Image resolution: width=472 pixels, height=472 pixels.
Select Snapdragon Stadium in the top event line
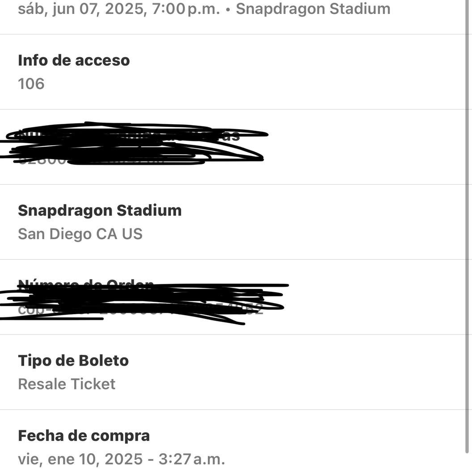click(313, 9)
